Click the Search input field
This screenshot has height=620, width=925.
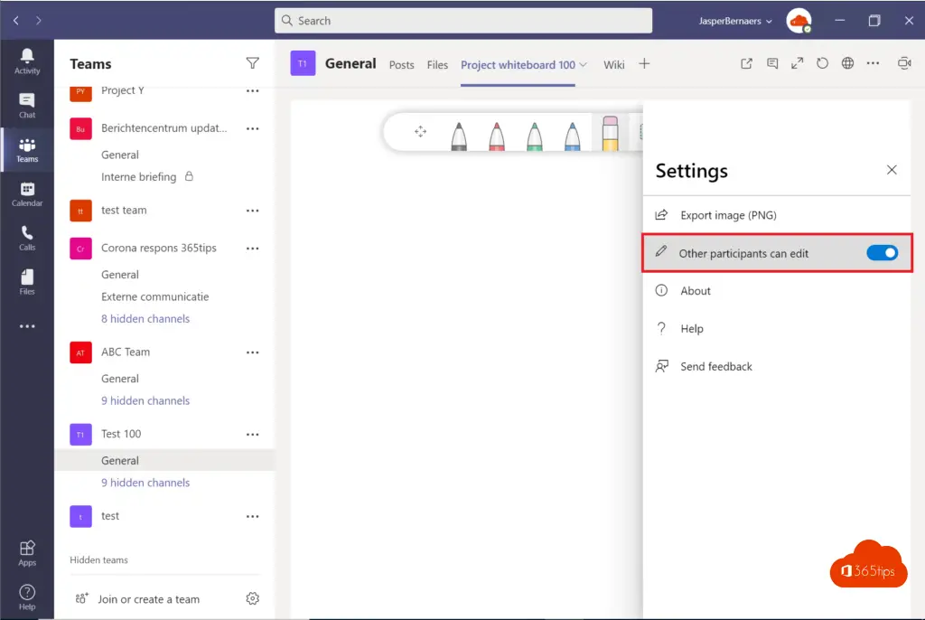[462, 21]
